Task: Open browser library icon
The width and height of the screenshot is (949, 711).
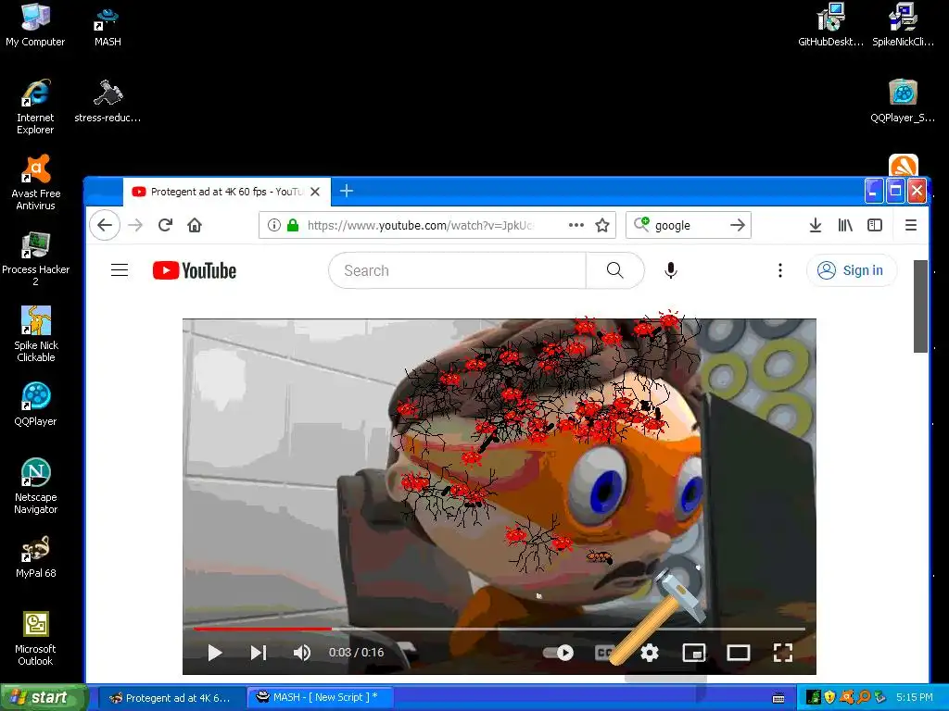Action: click(x=845, y=226)
